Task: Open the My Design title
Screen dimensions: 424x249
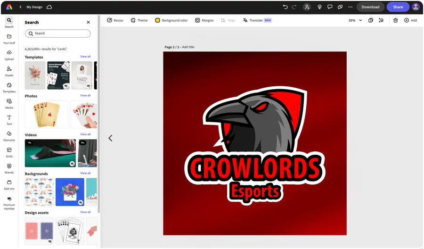Action: point(34,7)
